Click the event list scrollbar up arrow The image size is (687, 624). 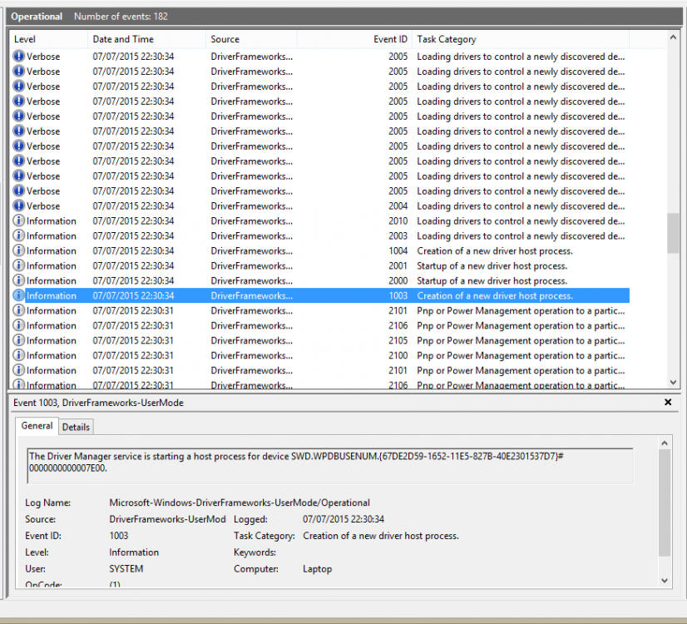(674, 37)
